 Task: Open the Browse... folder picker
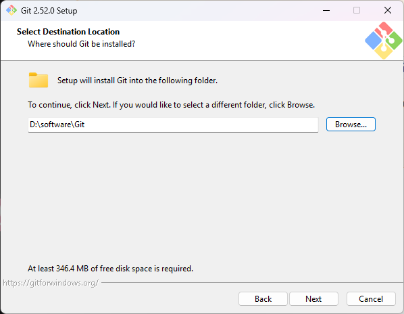(351, 125)
